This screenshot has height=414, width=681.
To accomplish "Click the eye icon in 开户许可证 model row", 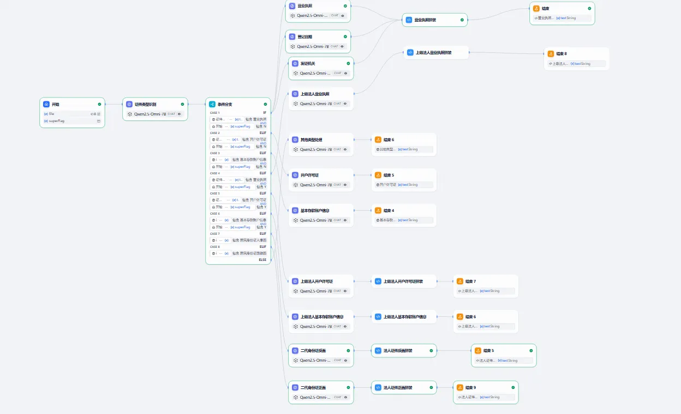I will [x=345, y=185].
